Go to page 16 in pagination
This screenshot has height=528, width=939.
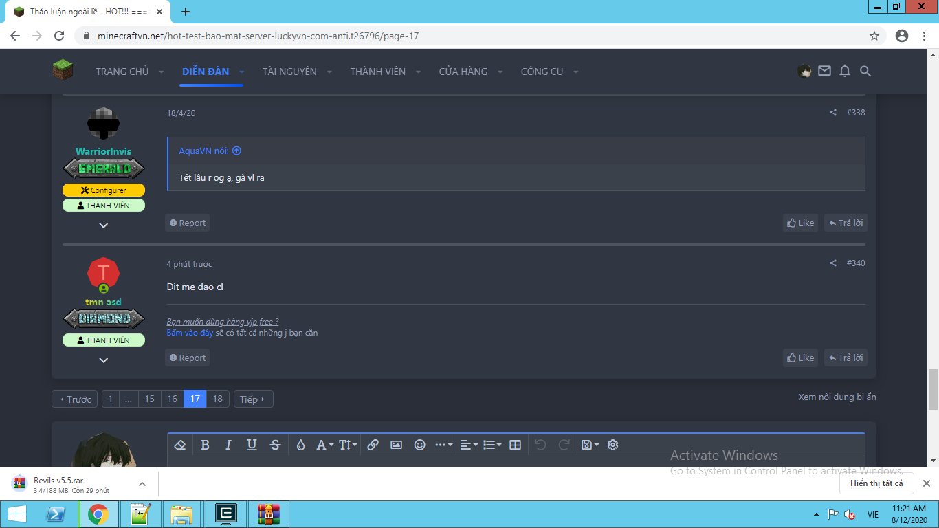point(172,399)
